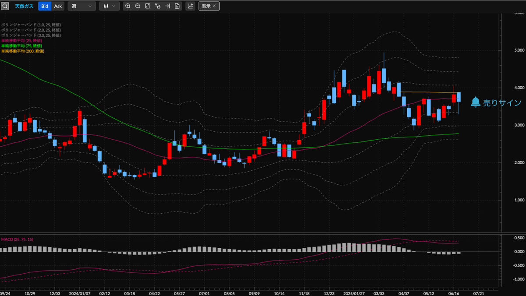
Task: Click the fit-to-screen expand icon
Action: [148, 6]
